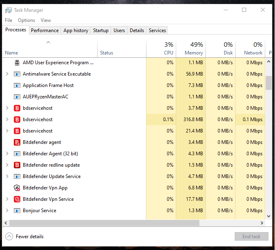Expand the bdservicehost row using 316.8 MB
275x250 pixels.
coord(7,120)
